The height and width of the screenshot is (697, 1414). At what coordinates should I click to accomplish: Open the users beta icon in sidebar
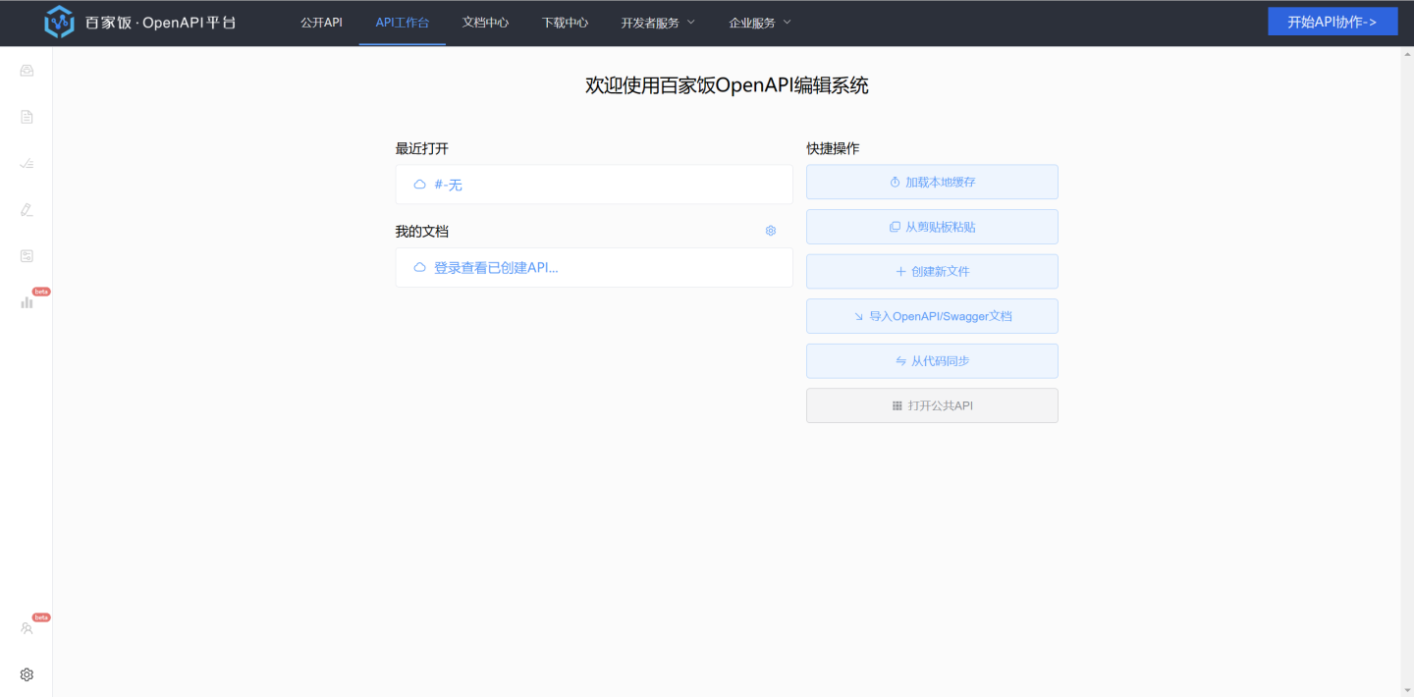[27, 628]
